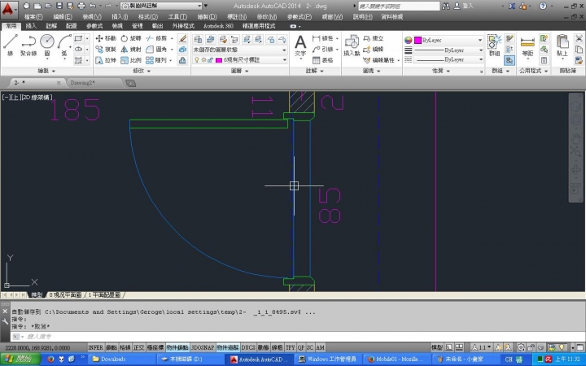Click the Erase tool icon in Modify panel

click(183, 38)
